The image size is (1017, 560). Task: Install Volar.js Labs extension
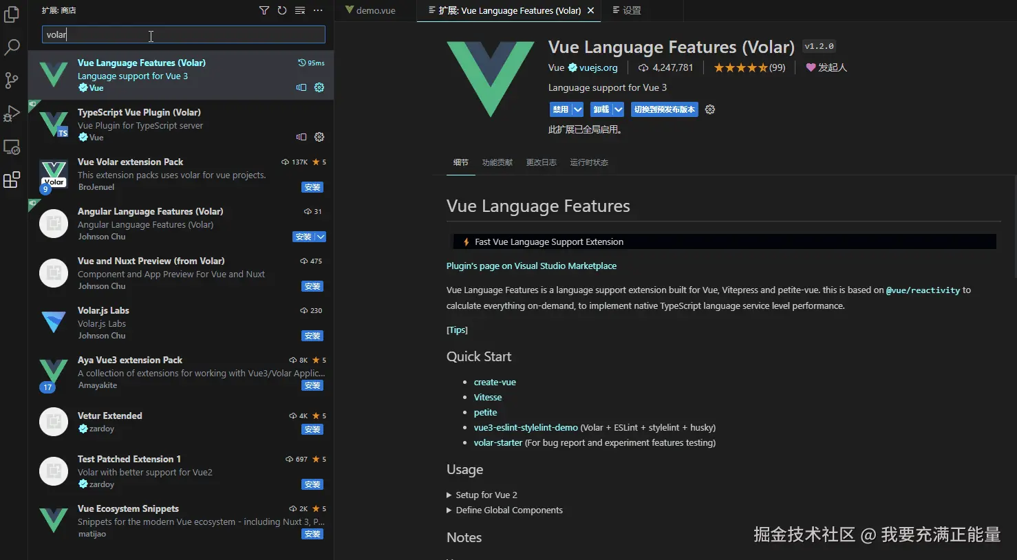[x=312, y=336]
